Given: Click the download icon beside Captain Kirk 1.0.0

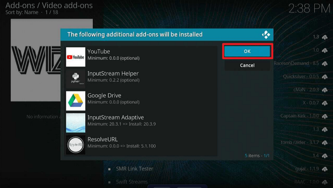Looking at the screenshot, I should [x=325, y=116].
